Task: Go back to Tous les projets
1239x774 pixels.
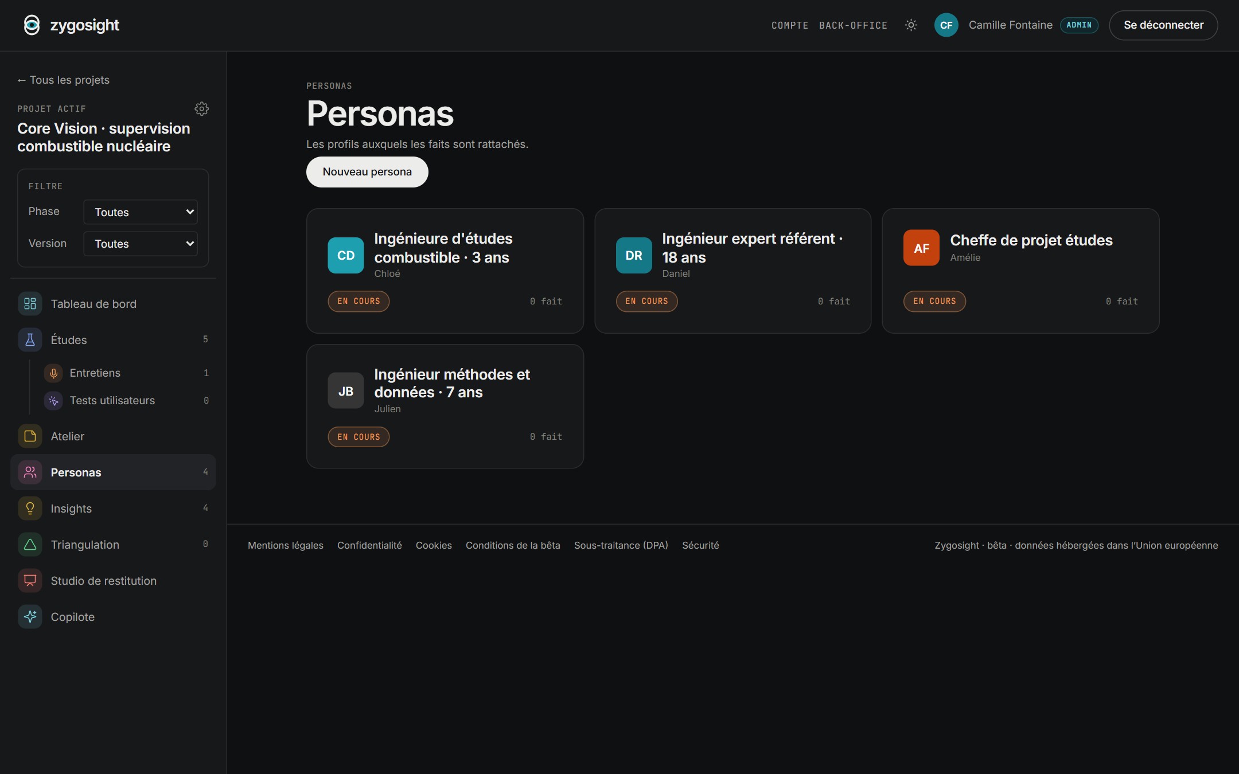Action: (63, 80)
